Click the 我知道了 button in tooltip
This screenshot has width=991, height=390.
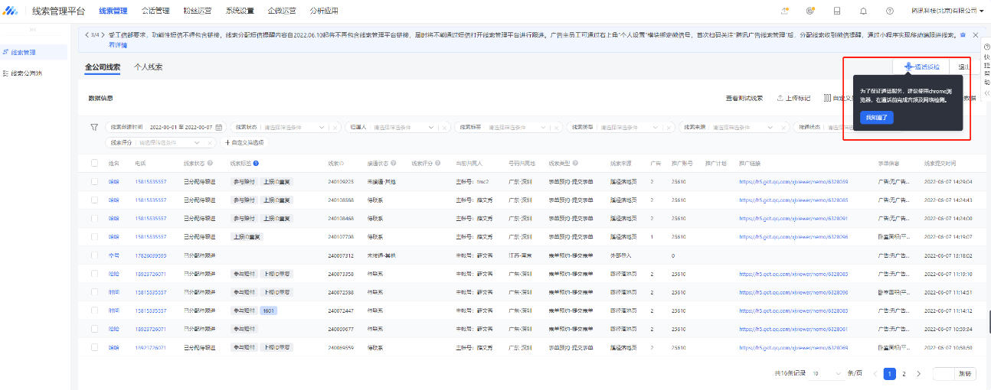[876, 117]
